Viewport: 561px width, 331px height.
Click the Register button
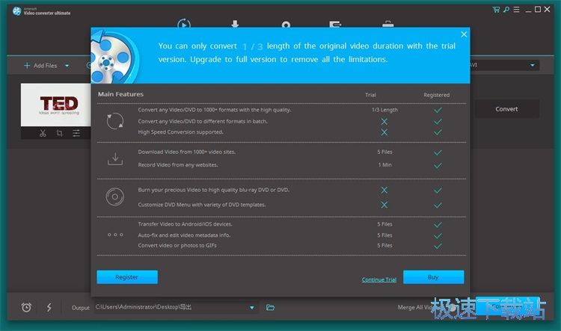click(x=127, y=277)
